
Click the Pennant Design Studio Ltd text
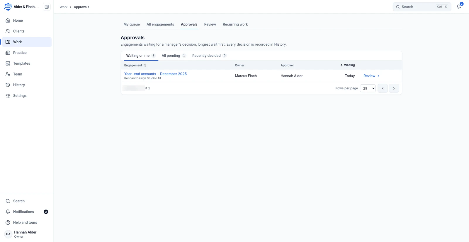[x=142, y=78]
